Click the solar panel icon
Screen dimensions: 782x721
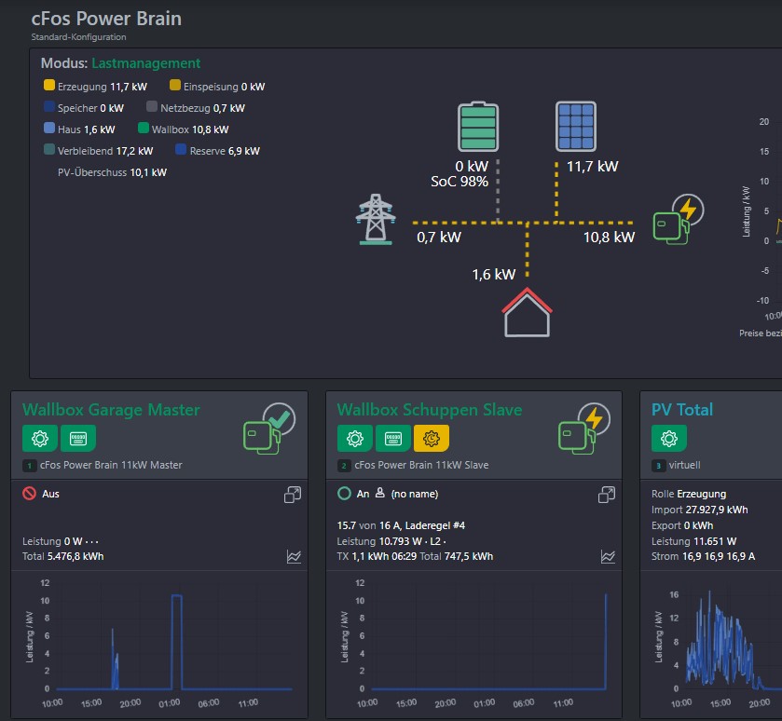[575, 126]
